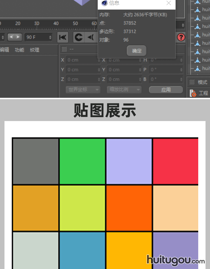Click the 应用 apply button
Image resolution: width=210 pixels, height=269 pixels.
pyautogui.click(x=166, y=90)
